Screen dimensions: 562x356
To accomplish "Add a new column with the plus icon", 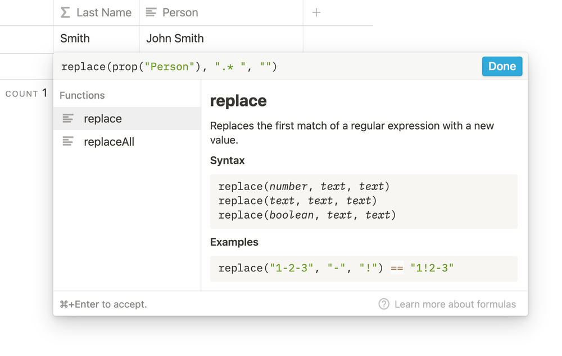I will (x=316, y=12).
